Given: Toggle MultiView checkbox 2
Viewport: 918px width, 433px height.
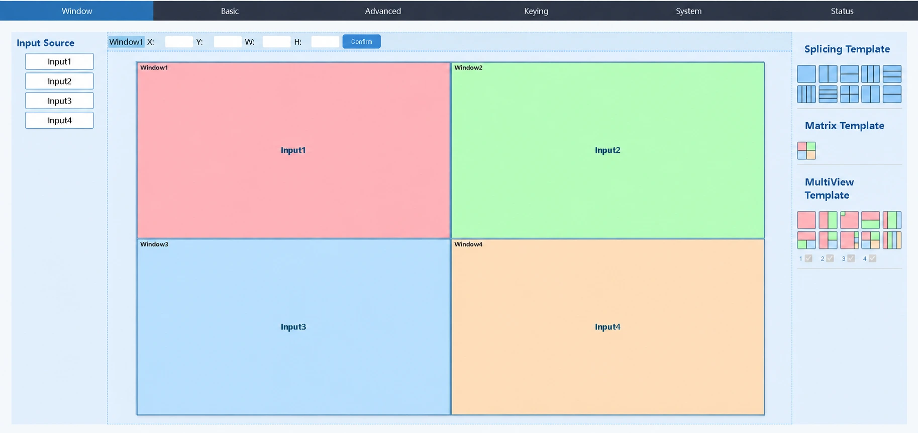Looking at the screenshot, I should (x=830, y=258).
